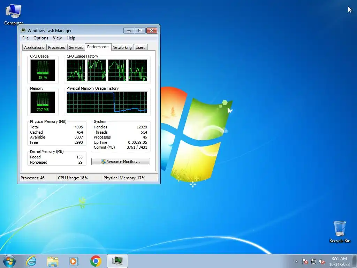This screenshot has height=268, width=357.
Task: Click Show desktop strip at taskbar end
Action: 355,261
